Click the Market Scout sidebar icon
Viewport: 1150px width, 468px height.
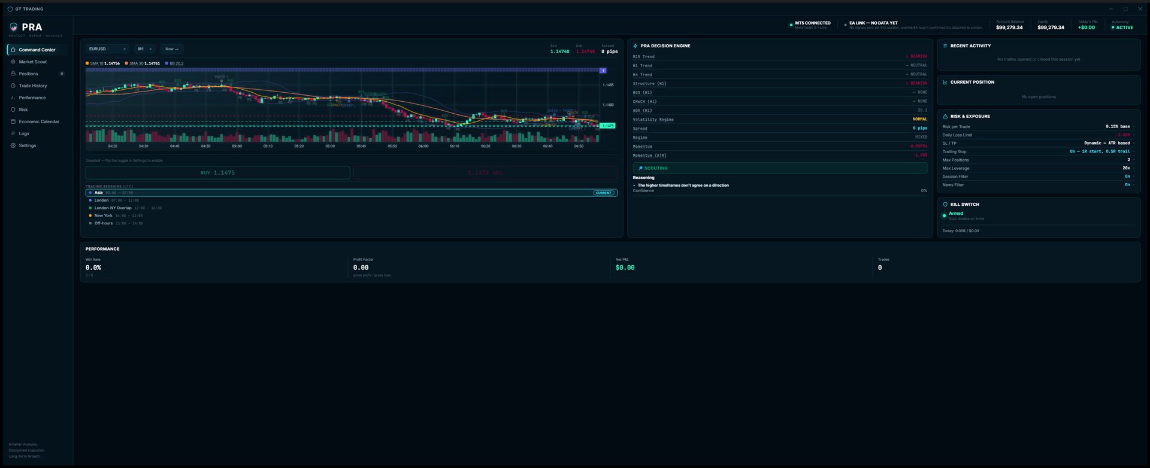13,62
